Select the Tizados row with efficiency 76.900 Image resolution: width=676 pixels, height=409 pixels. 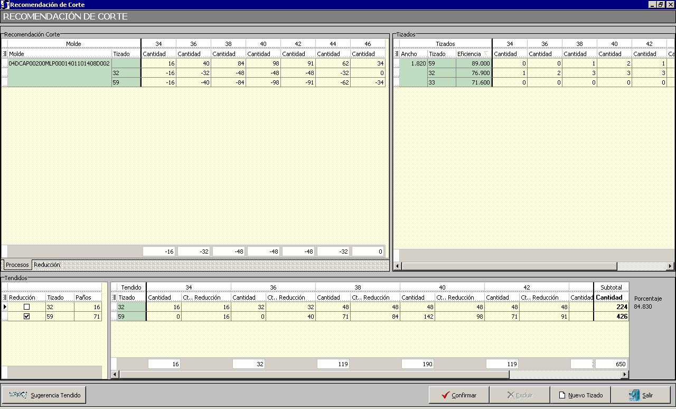473,73
